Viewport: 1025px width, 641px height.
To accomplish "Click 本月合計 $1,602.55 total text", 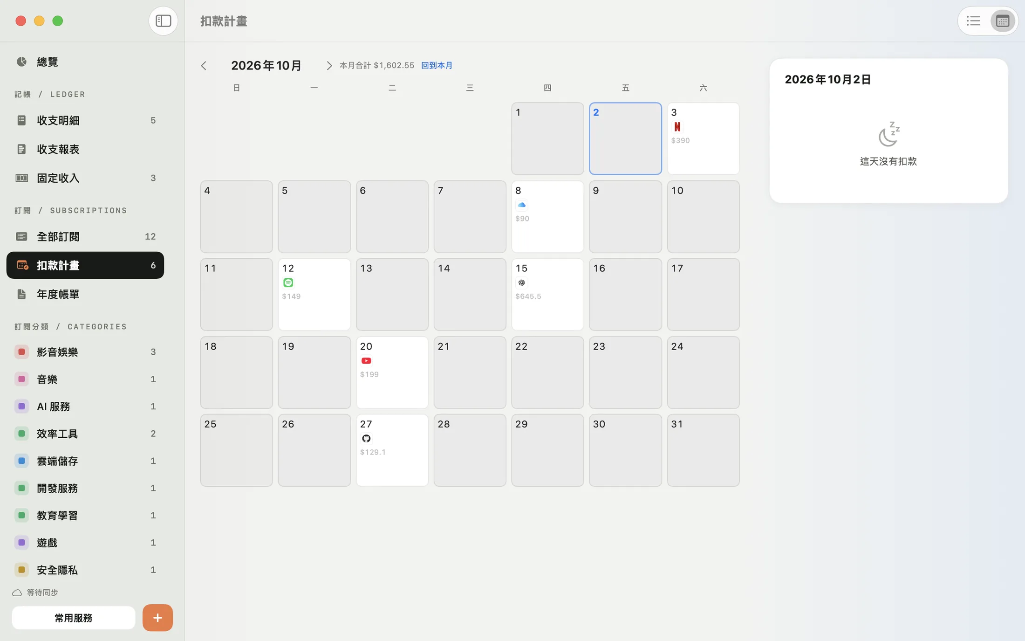I will [x=376, y=65].
